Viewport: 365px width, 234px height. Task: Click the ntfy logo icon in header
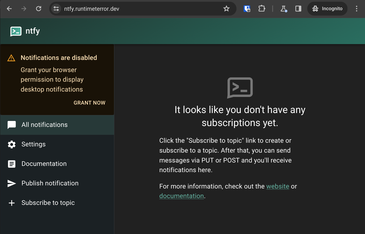pyautogui.click(x=16, y=31)
